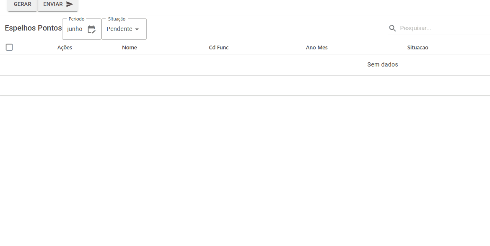Sort by the Ano Mes column header
The height and width of the screenshot is (246, 490).
pyautogui.click(x=316, y=48)
